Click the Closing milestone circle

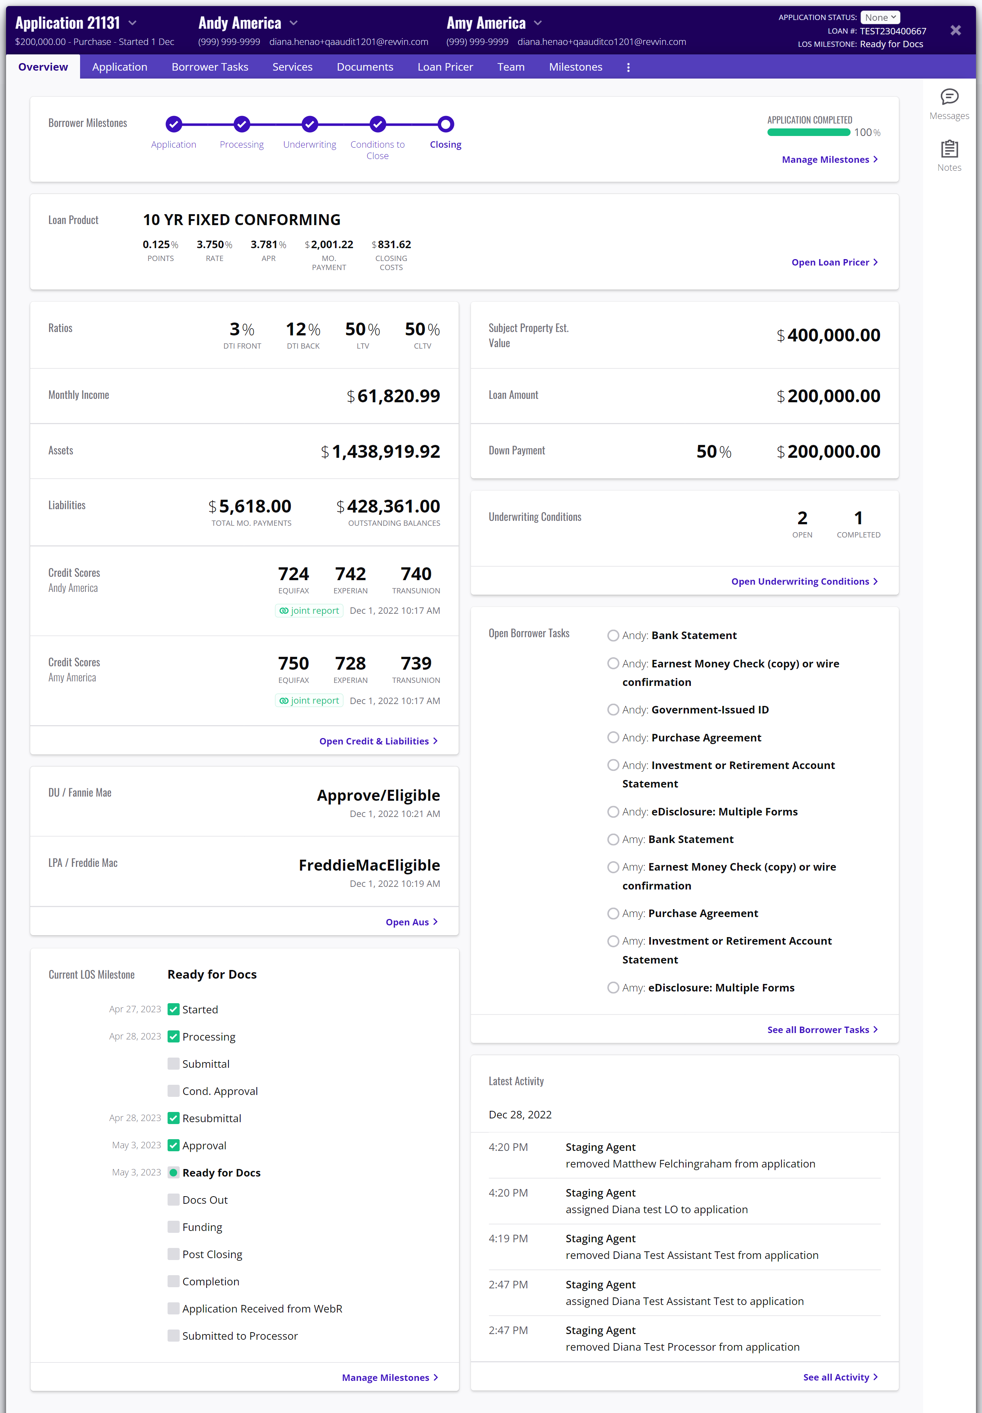click(445, 124)
